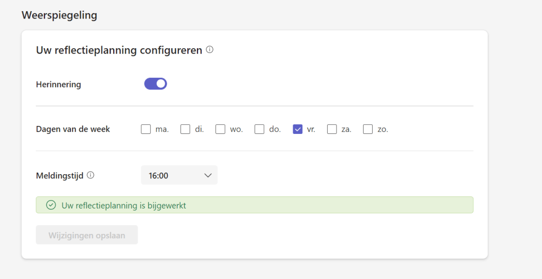Tick the wo. weekday checkbox
Screen dimensions: 542x279
click(x=221, y=129)
